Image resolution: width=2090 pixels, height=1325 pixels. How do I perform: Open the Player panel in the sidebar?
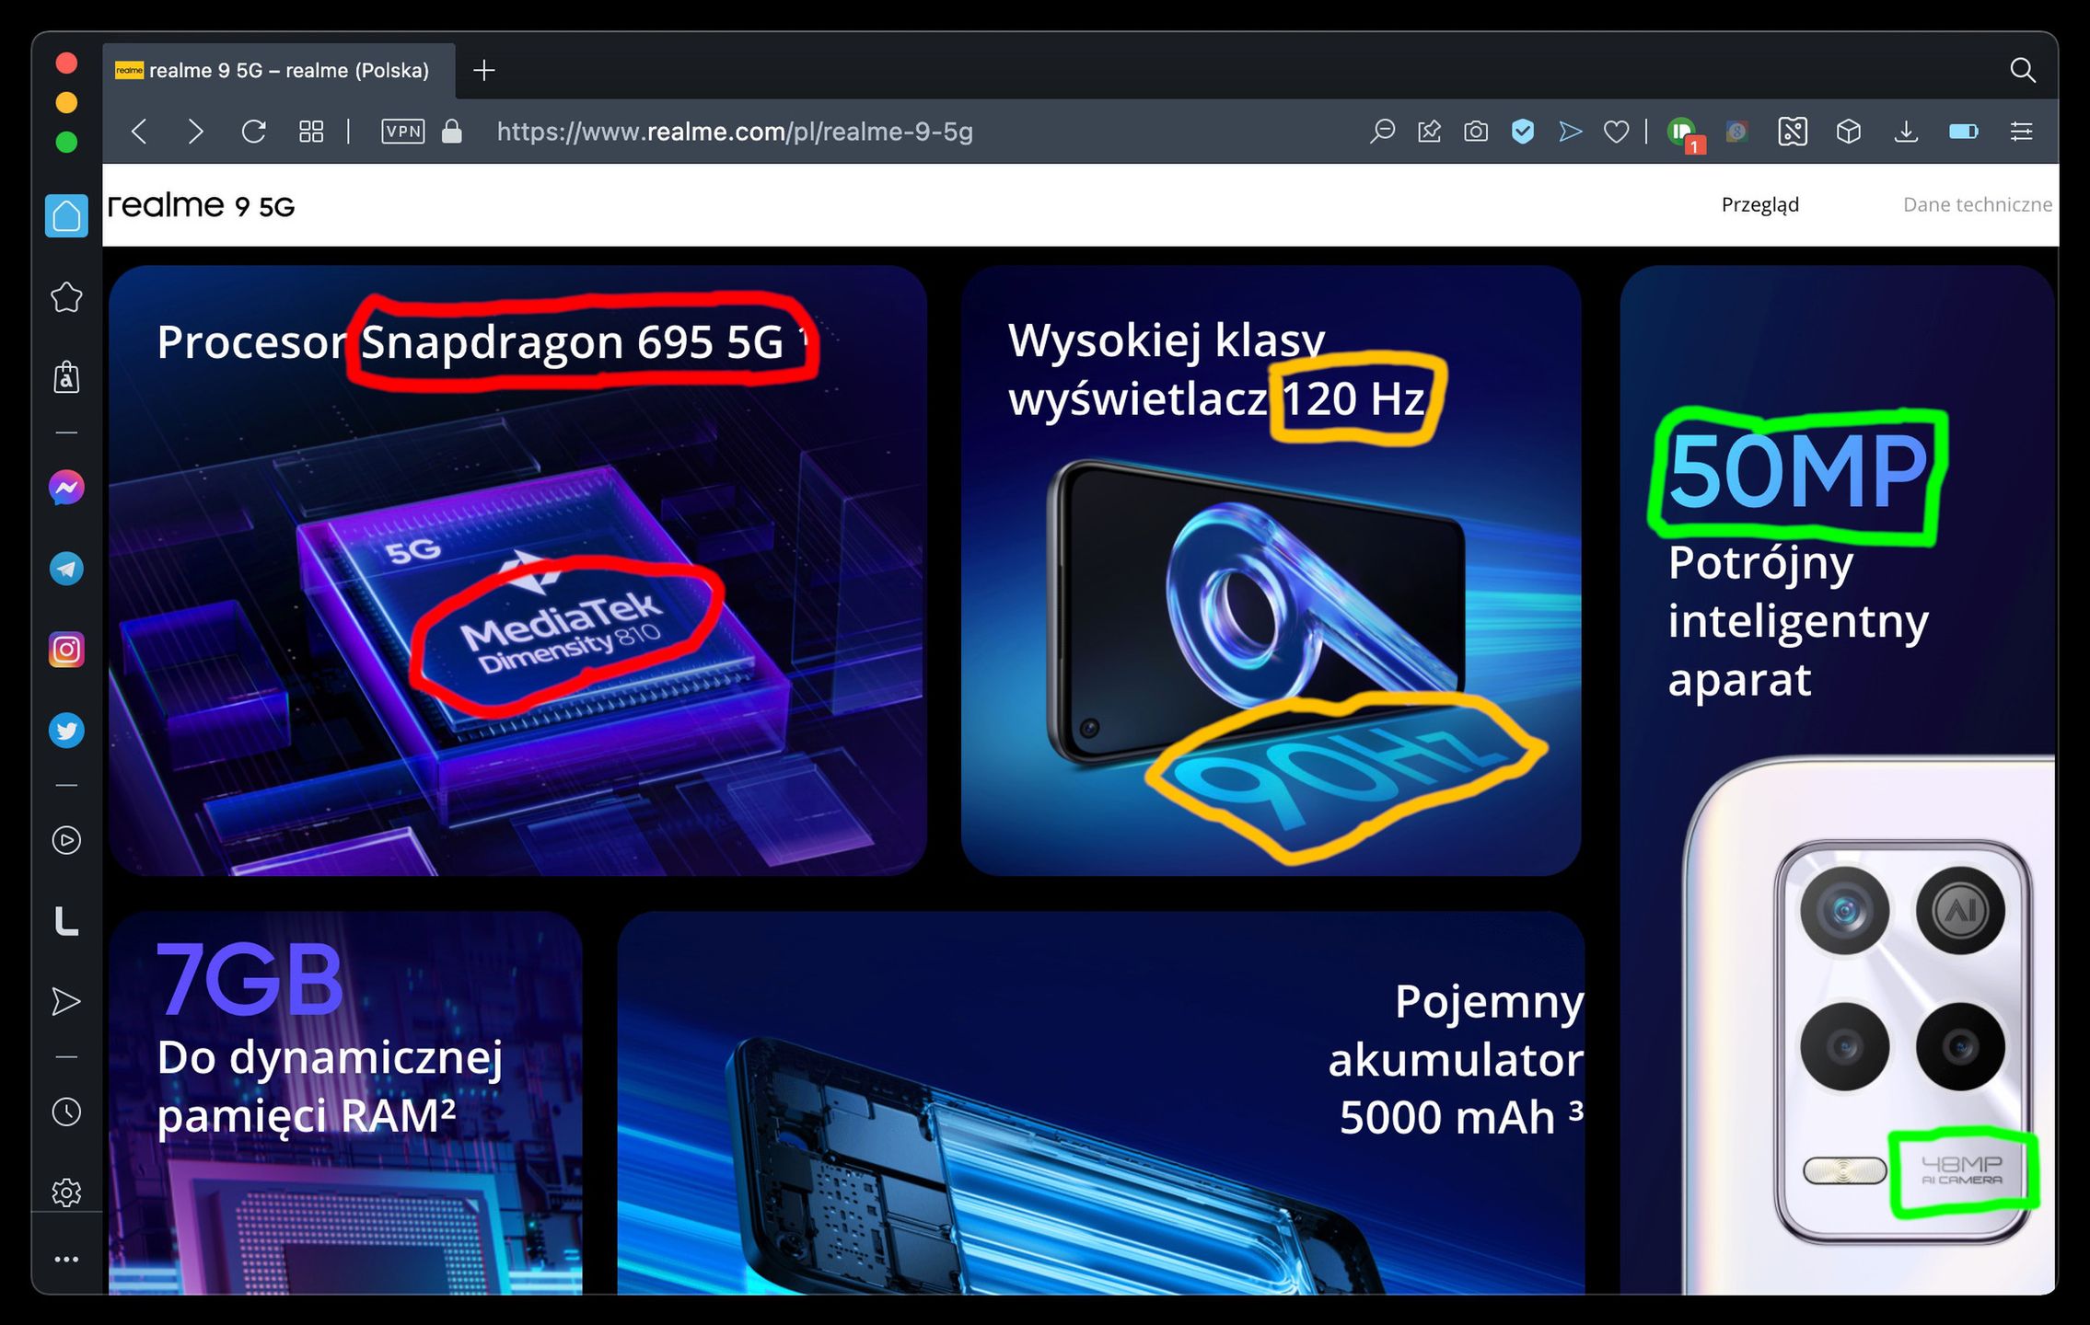coord(65,840)
